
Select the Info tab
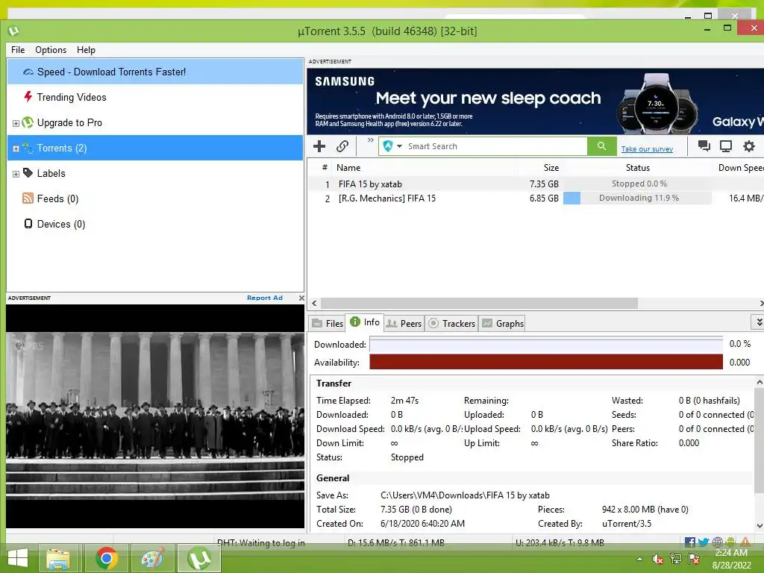click(x=364, y=322)
